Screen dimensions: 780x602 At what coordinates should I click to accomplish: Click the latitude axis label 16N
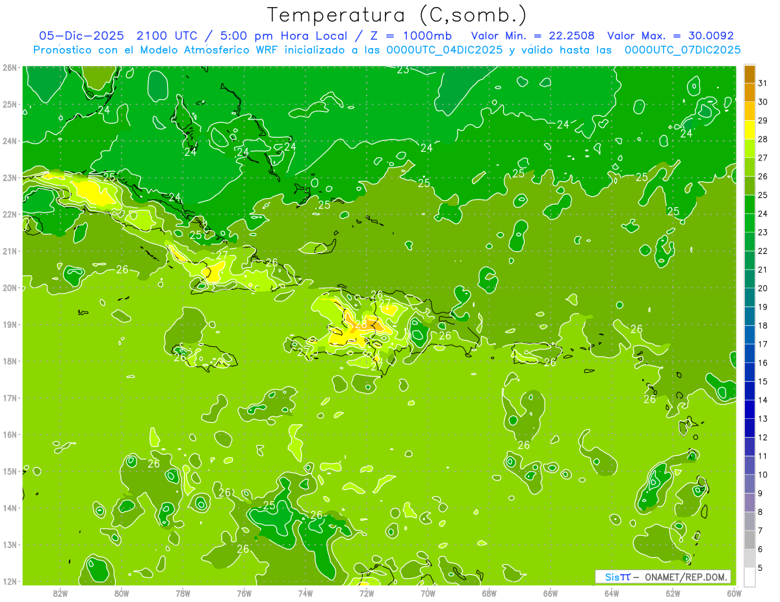[x=10, y=434]
